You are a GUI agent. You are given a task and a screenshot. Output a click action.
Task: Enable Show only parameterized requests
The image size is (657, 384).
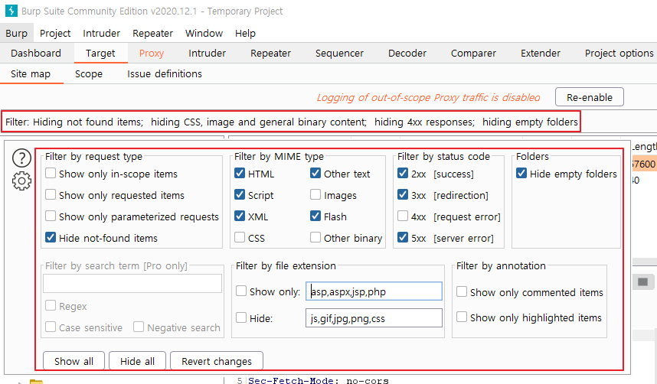click(x=51, y=216)
